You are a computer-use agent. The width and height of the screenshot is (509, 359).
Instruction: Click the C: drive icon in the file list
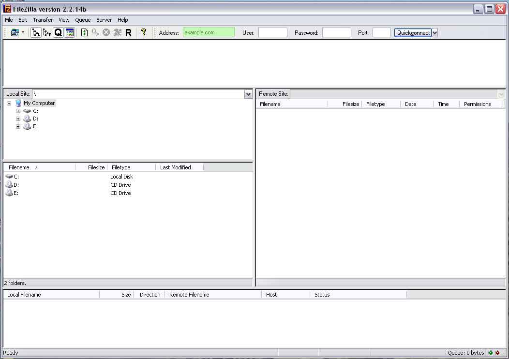9,177
